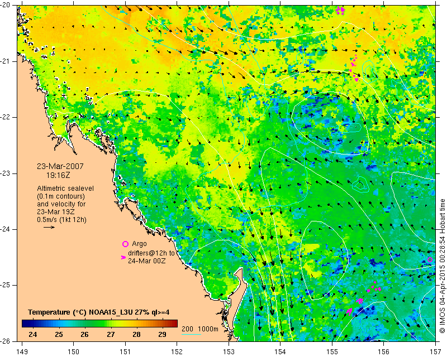This screenshot has height=357, width=447.
Task: Click the magenta Argo circle in the legend
Action: (x=125, y=244)
